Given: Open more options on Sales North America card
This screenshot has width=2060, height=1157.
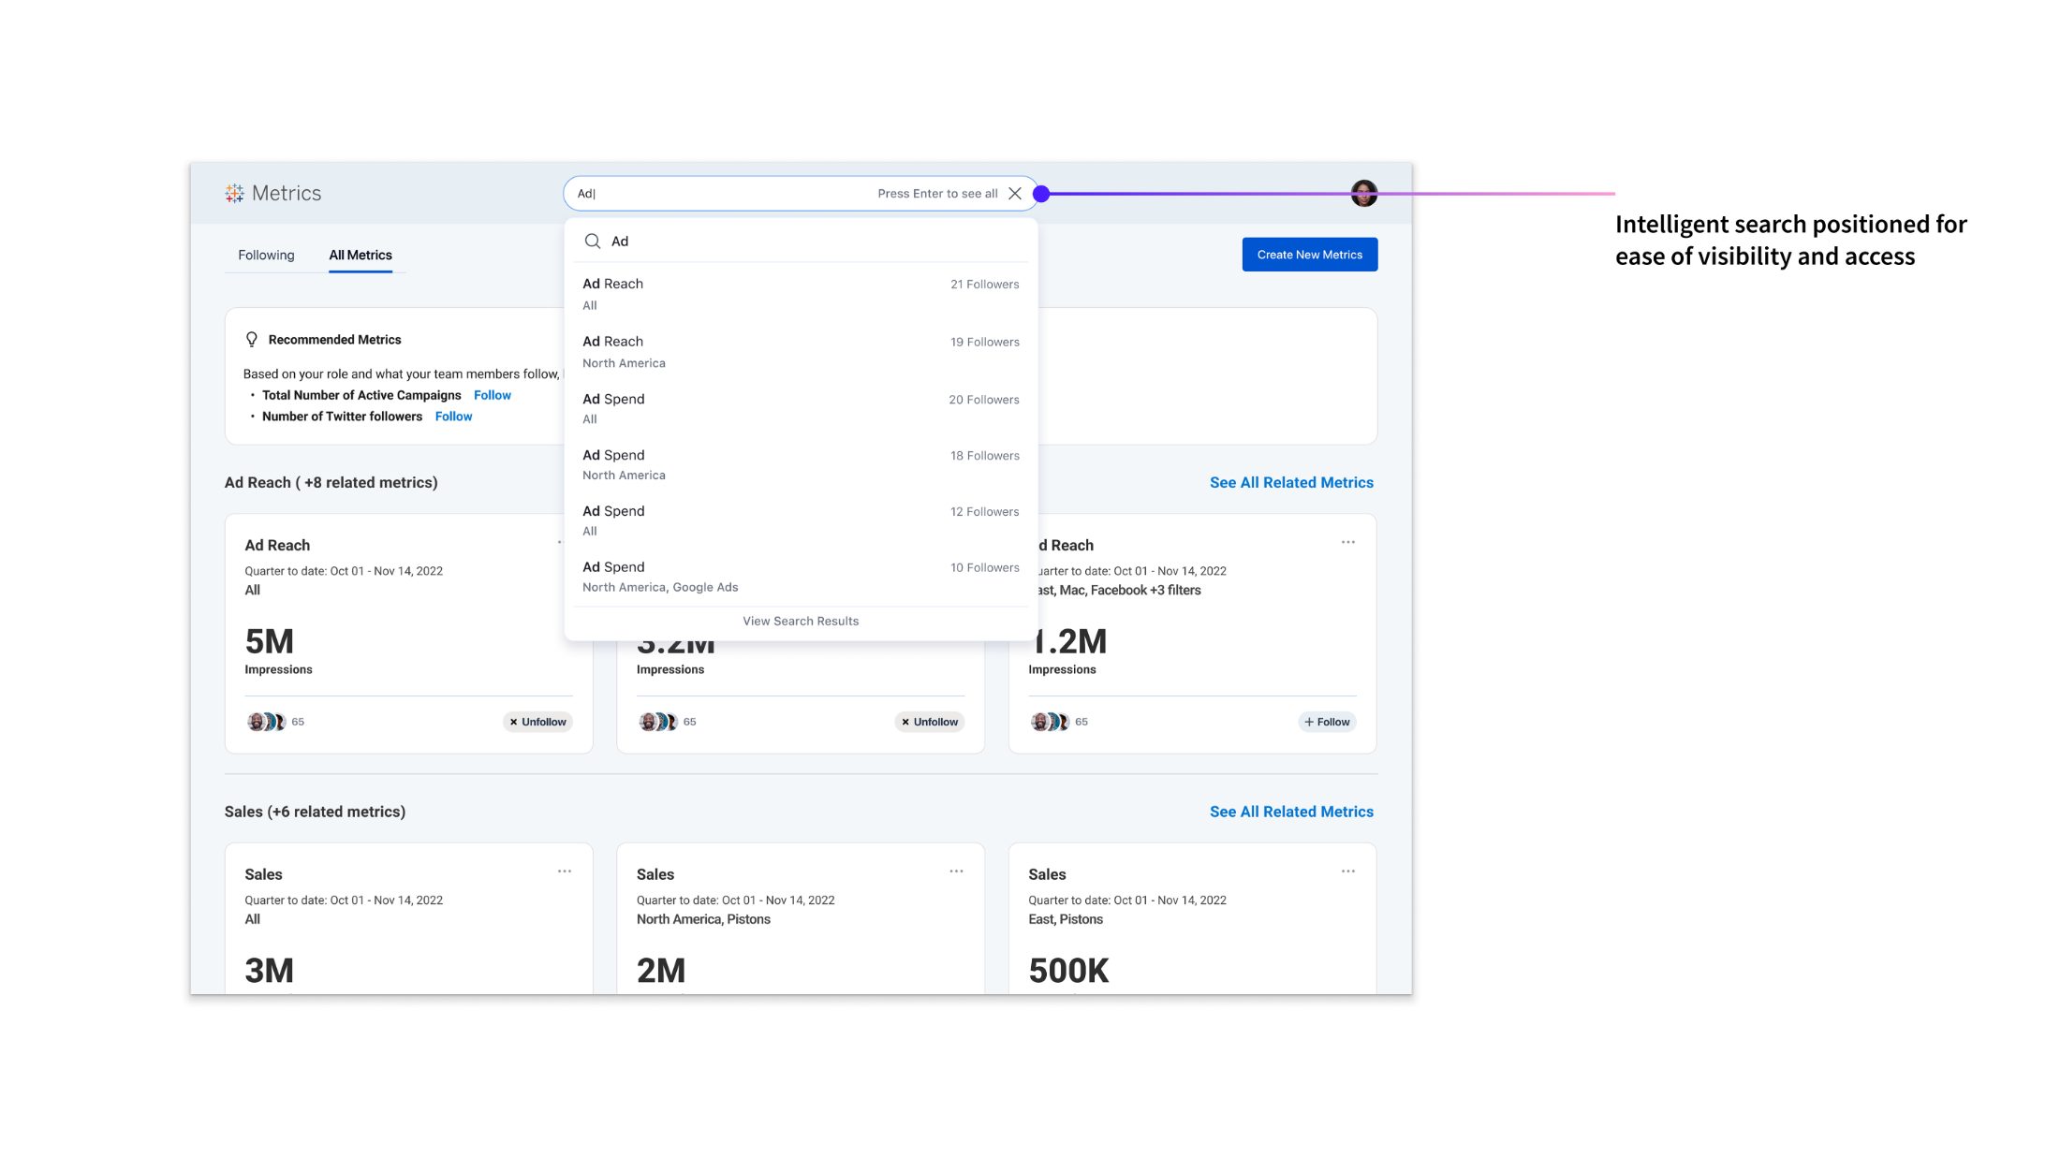Looking at the screenshot, I should tap(956, 871).
